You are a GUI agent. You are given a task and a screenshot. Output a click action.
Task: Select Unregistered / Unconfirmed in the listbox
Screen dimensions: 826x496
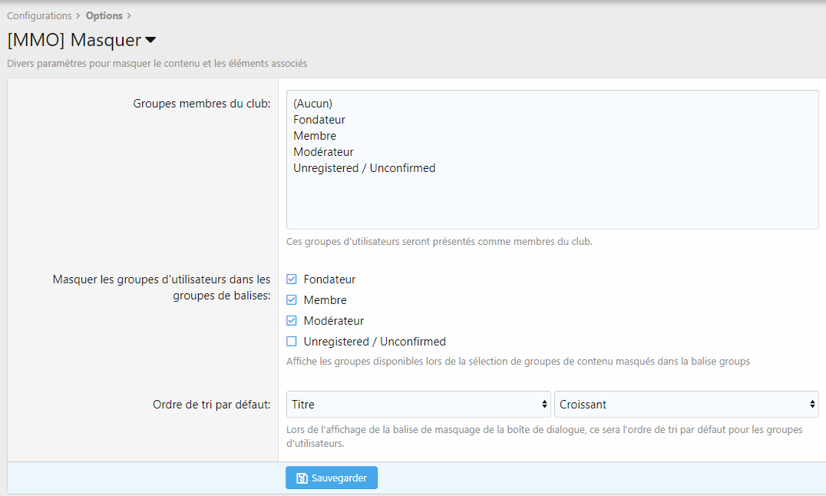coord(364,168)
